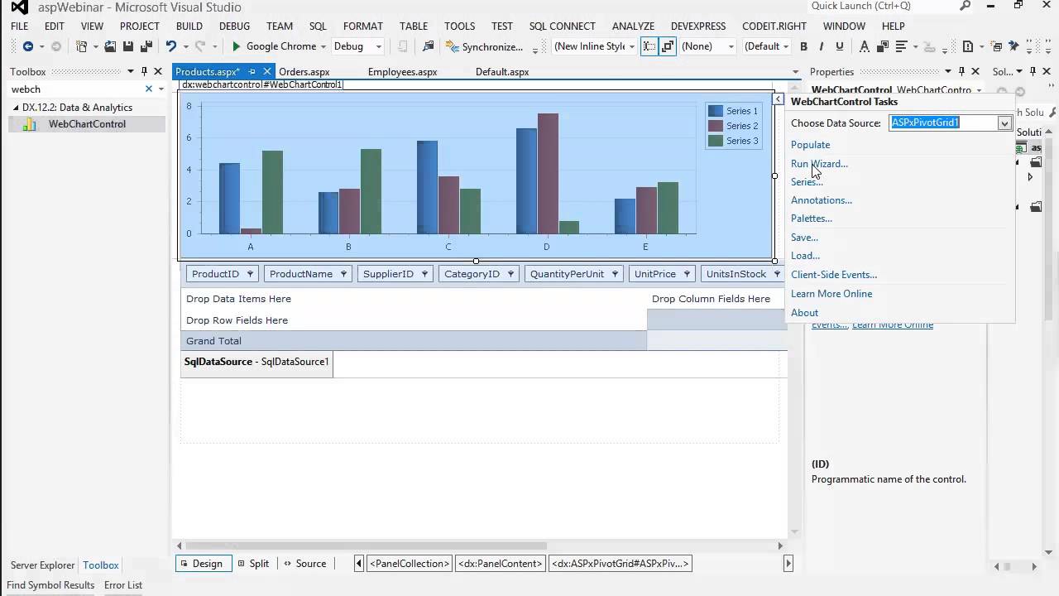
Task: Click the Find in Files toolbar icon
Action: click(x=428, y=46)
